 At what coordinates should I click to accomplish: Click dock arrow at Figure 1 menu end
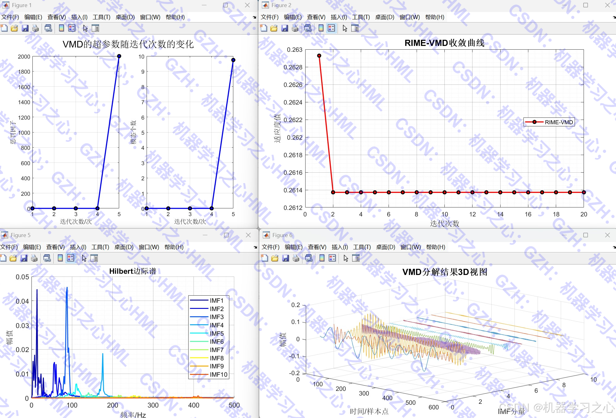point(255,17)
